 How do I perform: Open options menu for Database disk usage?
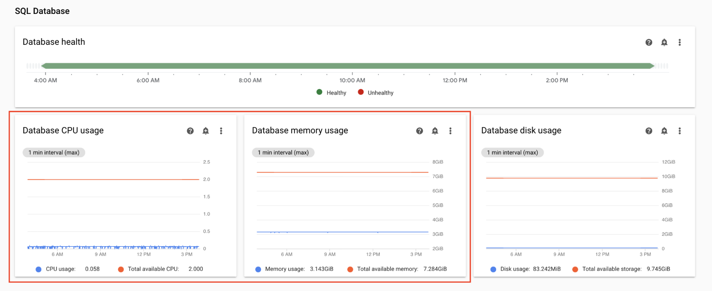coord(679,131)
